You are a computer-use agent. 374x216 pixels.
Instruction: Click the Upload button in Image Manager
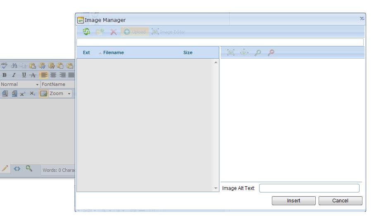[135, 32]
